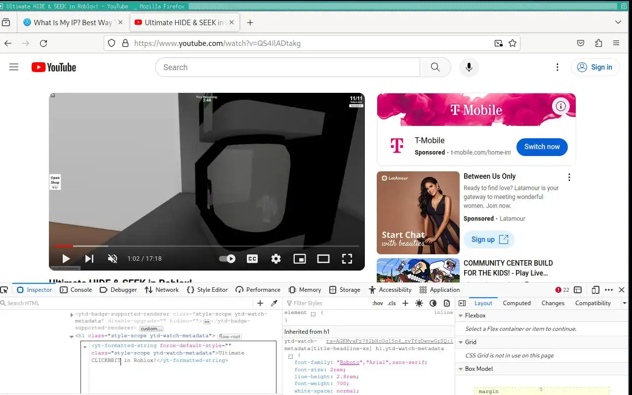Collapse the Box Model section
Image resolution: width=632 pixels, height=395 pixels.
pyautogui.click(x=461, y=369)
